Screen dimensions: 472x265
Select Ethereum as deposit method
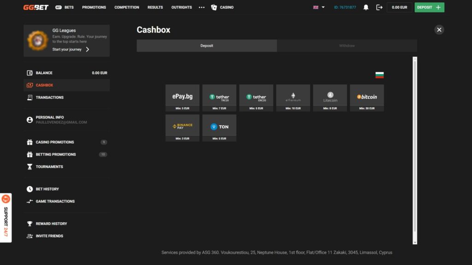[x=293, y=97]
